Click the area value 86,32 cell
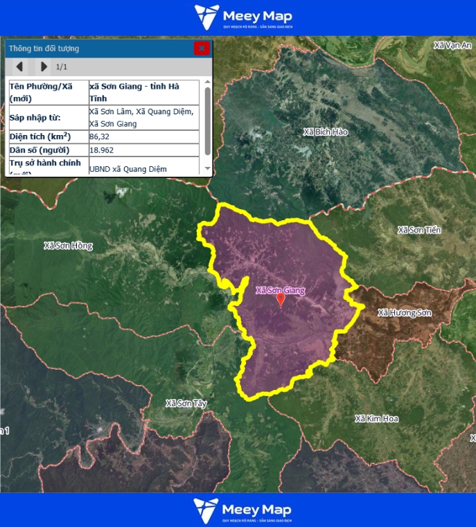The height and width of the screenshot is (527, 476). tap(144, 136)
